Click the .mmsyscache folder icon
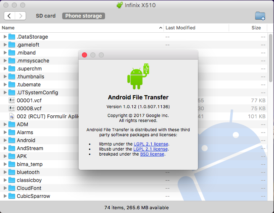274x213 pixels. click(12, 61)
